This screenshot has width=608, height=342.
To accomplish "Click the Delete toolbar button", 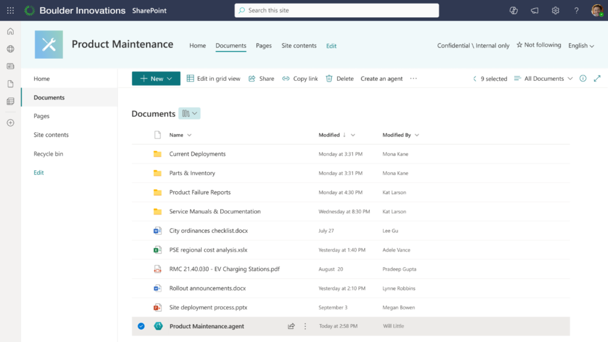I will tap(340, 78).
